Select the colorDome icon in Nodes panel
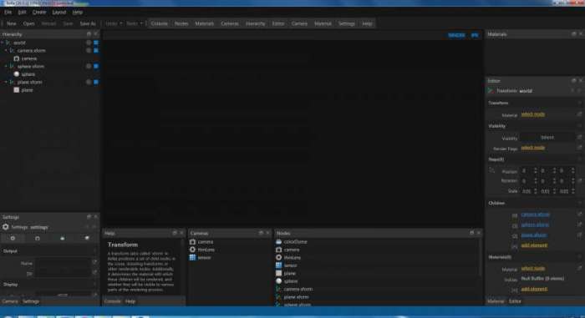The width and height of the screenshot is (585, 318). [278, 241]
